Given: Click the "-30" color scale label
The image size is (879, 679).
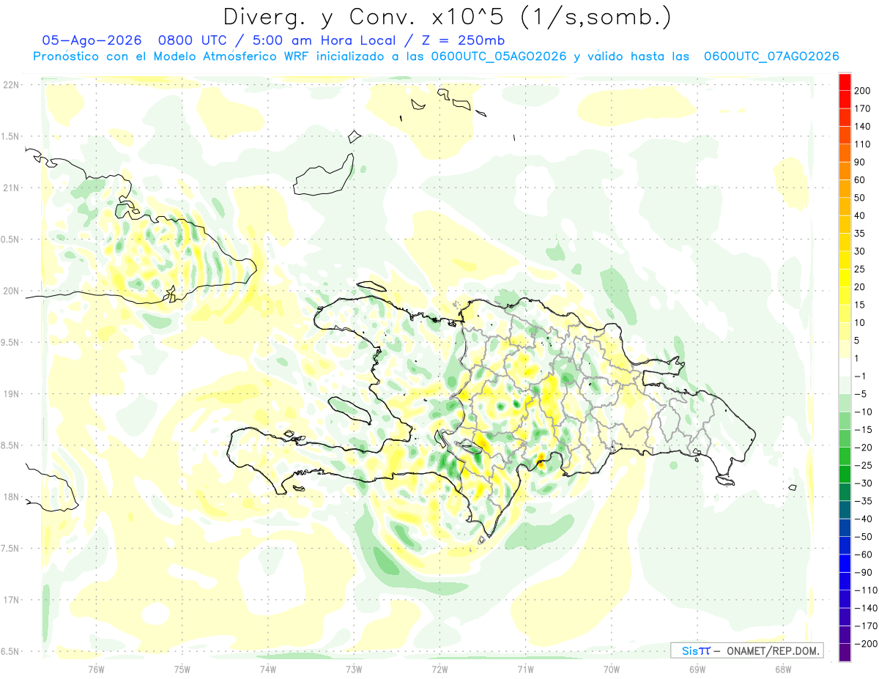Looking at the screenshot, I should tap(862, 483).
